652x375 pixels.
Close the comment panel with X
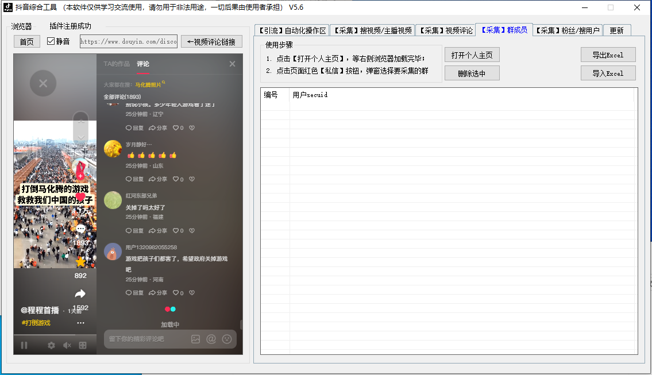tap(233, 64)
